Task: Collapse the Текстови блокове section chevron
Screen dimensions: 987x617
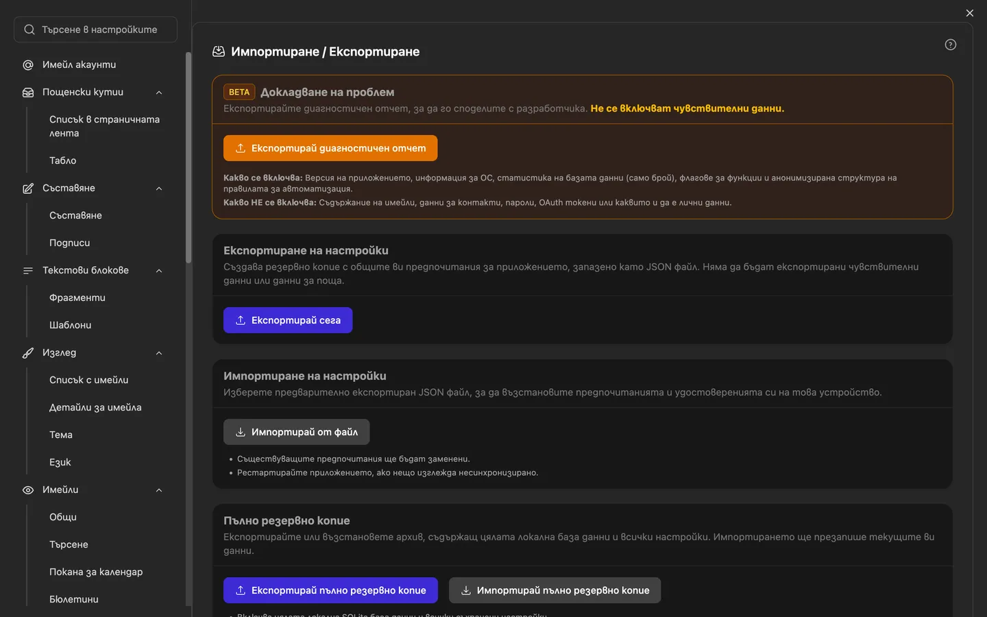Action: click(x=159, y=271)
